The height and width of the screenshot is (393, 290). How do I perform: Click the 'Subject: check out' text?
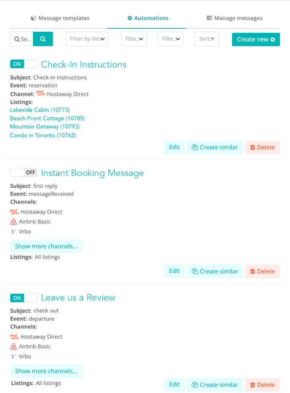(34, 311)
